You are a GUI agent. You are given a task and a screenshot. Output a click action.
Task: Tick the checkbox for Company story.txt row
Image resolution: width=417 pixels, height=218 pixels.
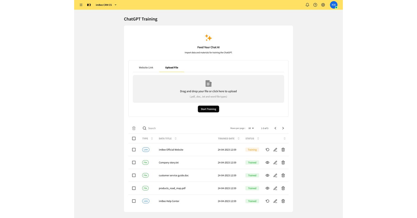[134, 162]
